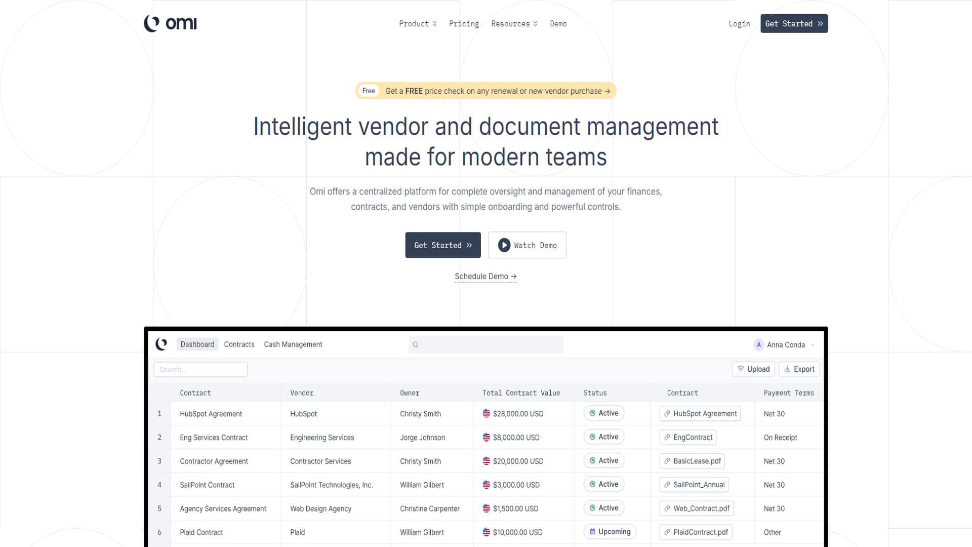
Task: Click the US flag icon beside $20,000.00 USD
Action: pos(487,461)
